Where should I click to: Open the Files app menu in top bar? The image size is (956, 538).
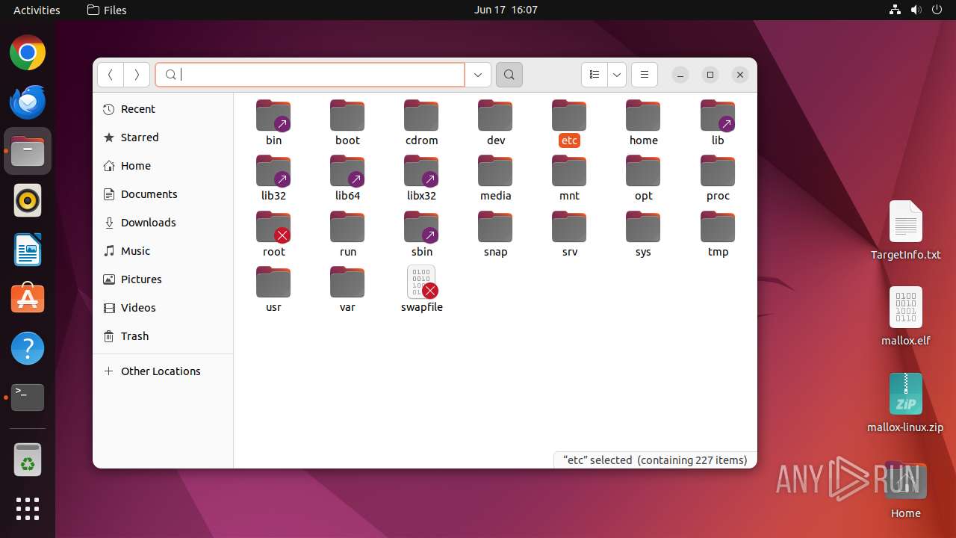tap(107, 10)
